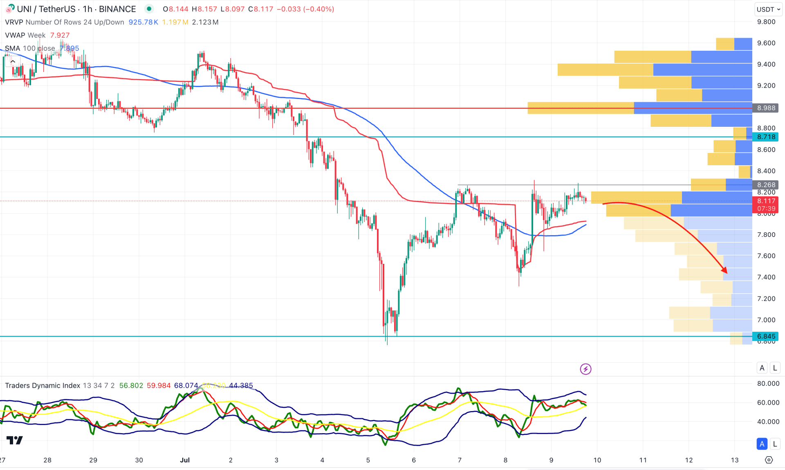Click the 6.845 support line label
This screenshot has width=785, height=470.
coord(766,336)
